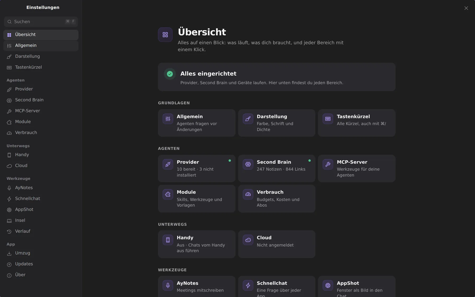
Task: Click the Tastenkürzel card keyboard icon
Action: pyautogui.click(x=328, y=119)
